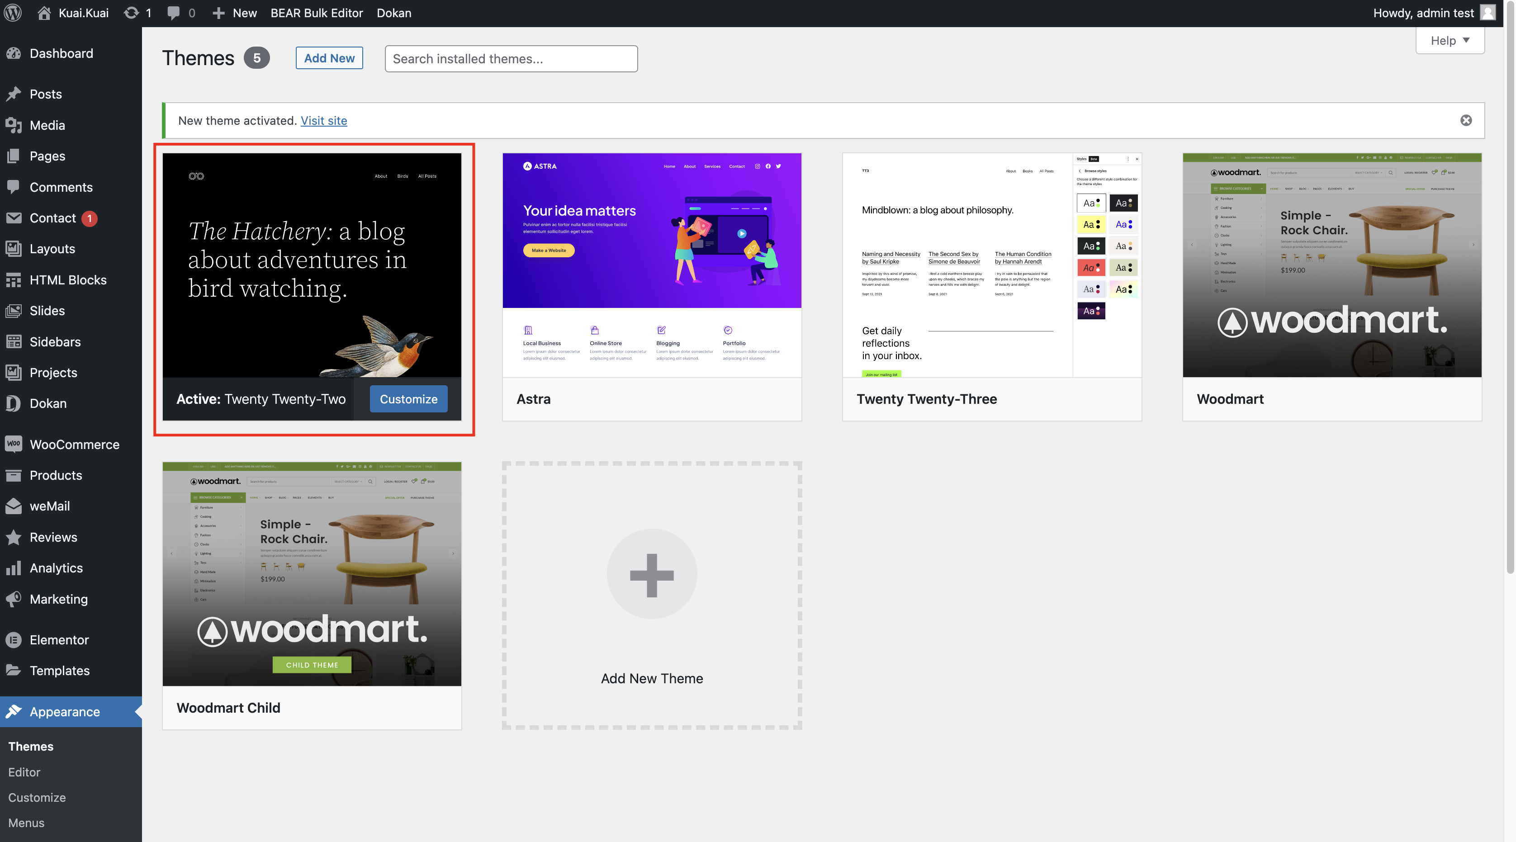Click the WooCommerce Woo icon
Viewport: 1516px width, 842px height.
point(14,444)
